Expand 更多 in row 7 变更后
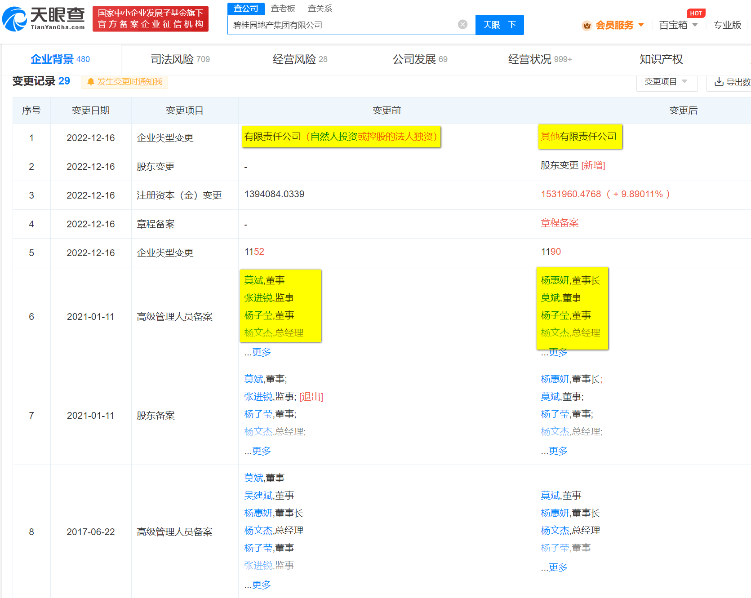Viewport: 751px width, 598px height. pyautogui.click(x=558, y=451)
